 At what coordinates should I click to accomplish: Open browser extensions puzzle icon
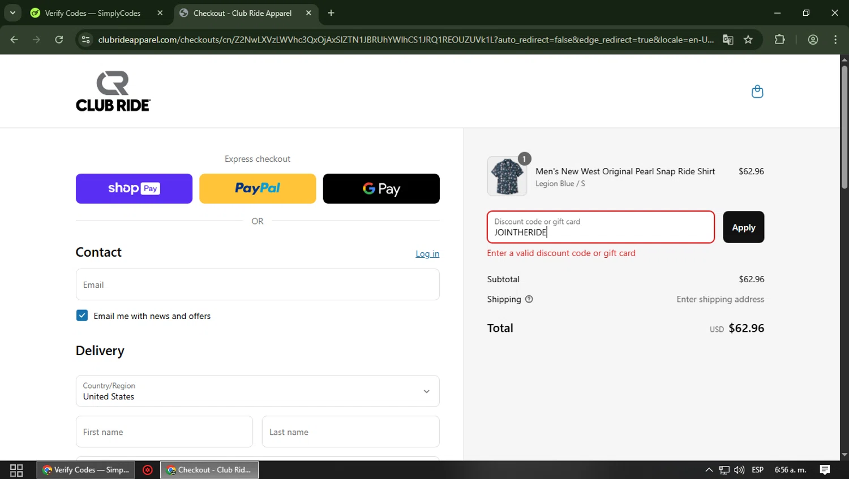pyautogui.click(x=780, y=40)
